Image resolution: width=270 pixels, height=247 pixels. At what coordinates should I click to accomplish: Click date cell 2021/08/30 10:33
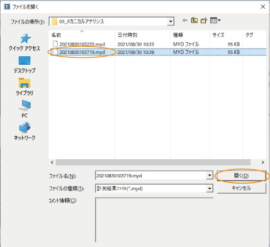tap(136, 44)
